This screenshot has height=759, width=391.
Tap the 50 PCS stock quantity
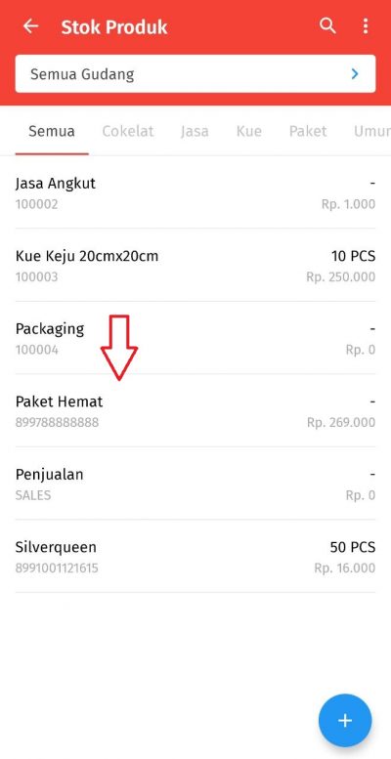[353, 547]
